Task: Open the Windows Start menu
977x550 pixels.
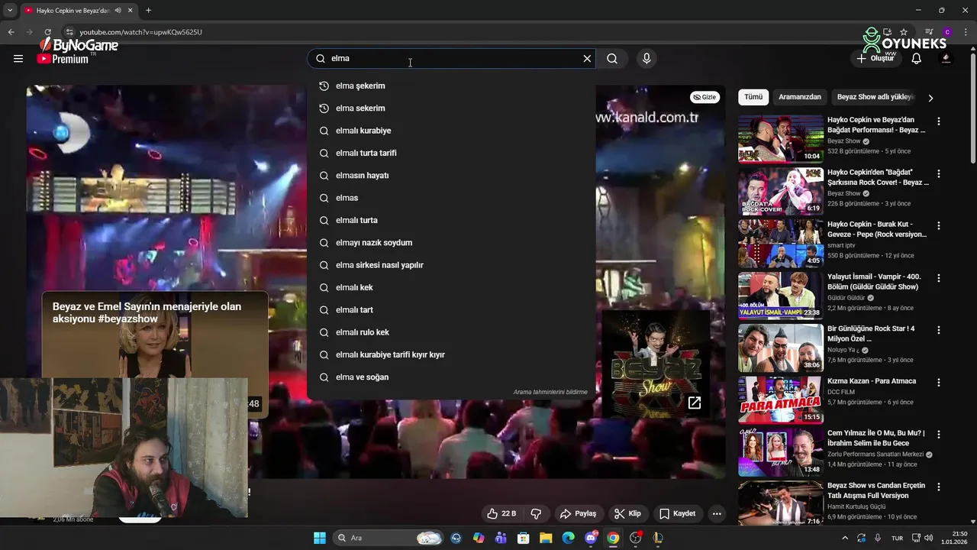Action: [320, 538]
